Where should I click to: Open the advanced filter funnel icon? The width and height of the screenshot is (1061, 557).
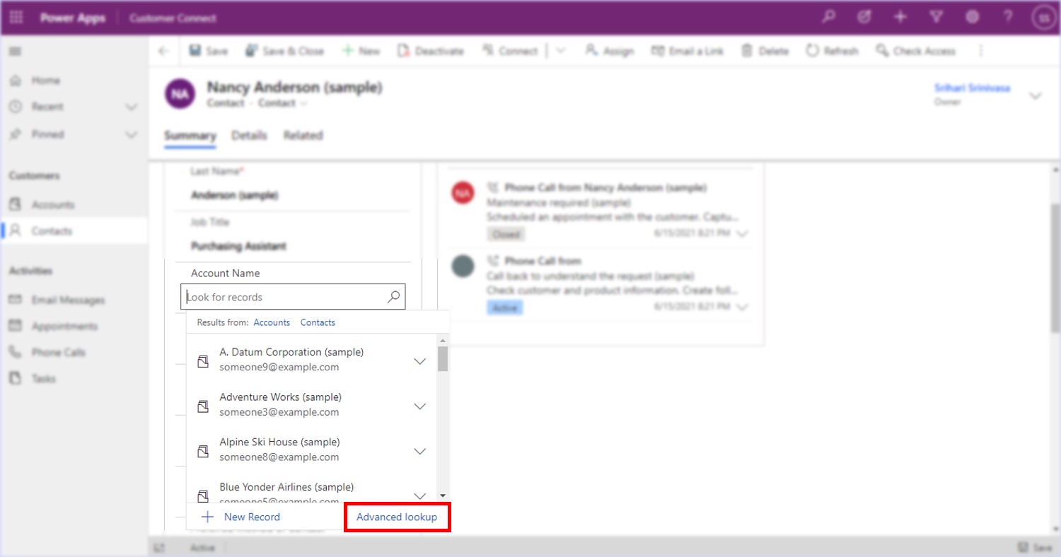click(x=936, y=18)
